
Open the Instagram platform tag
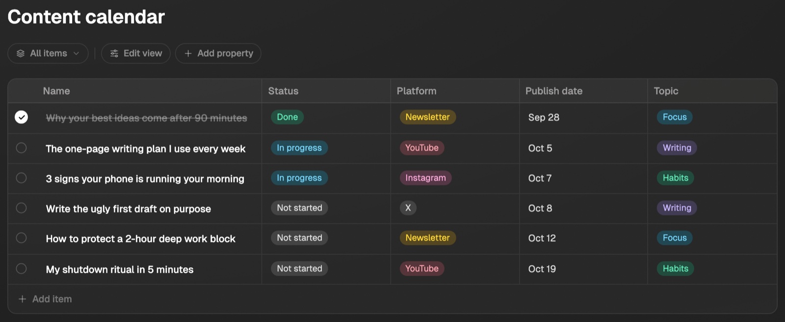pos(425,178)
